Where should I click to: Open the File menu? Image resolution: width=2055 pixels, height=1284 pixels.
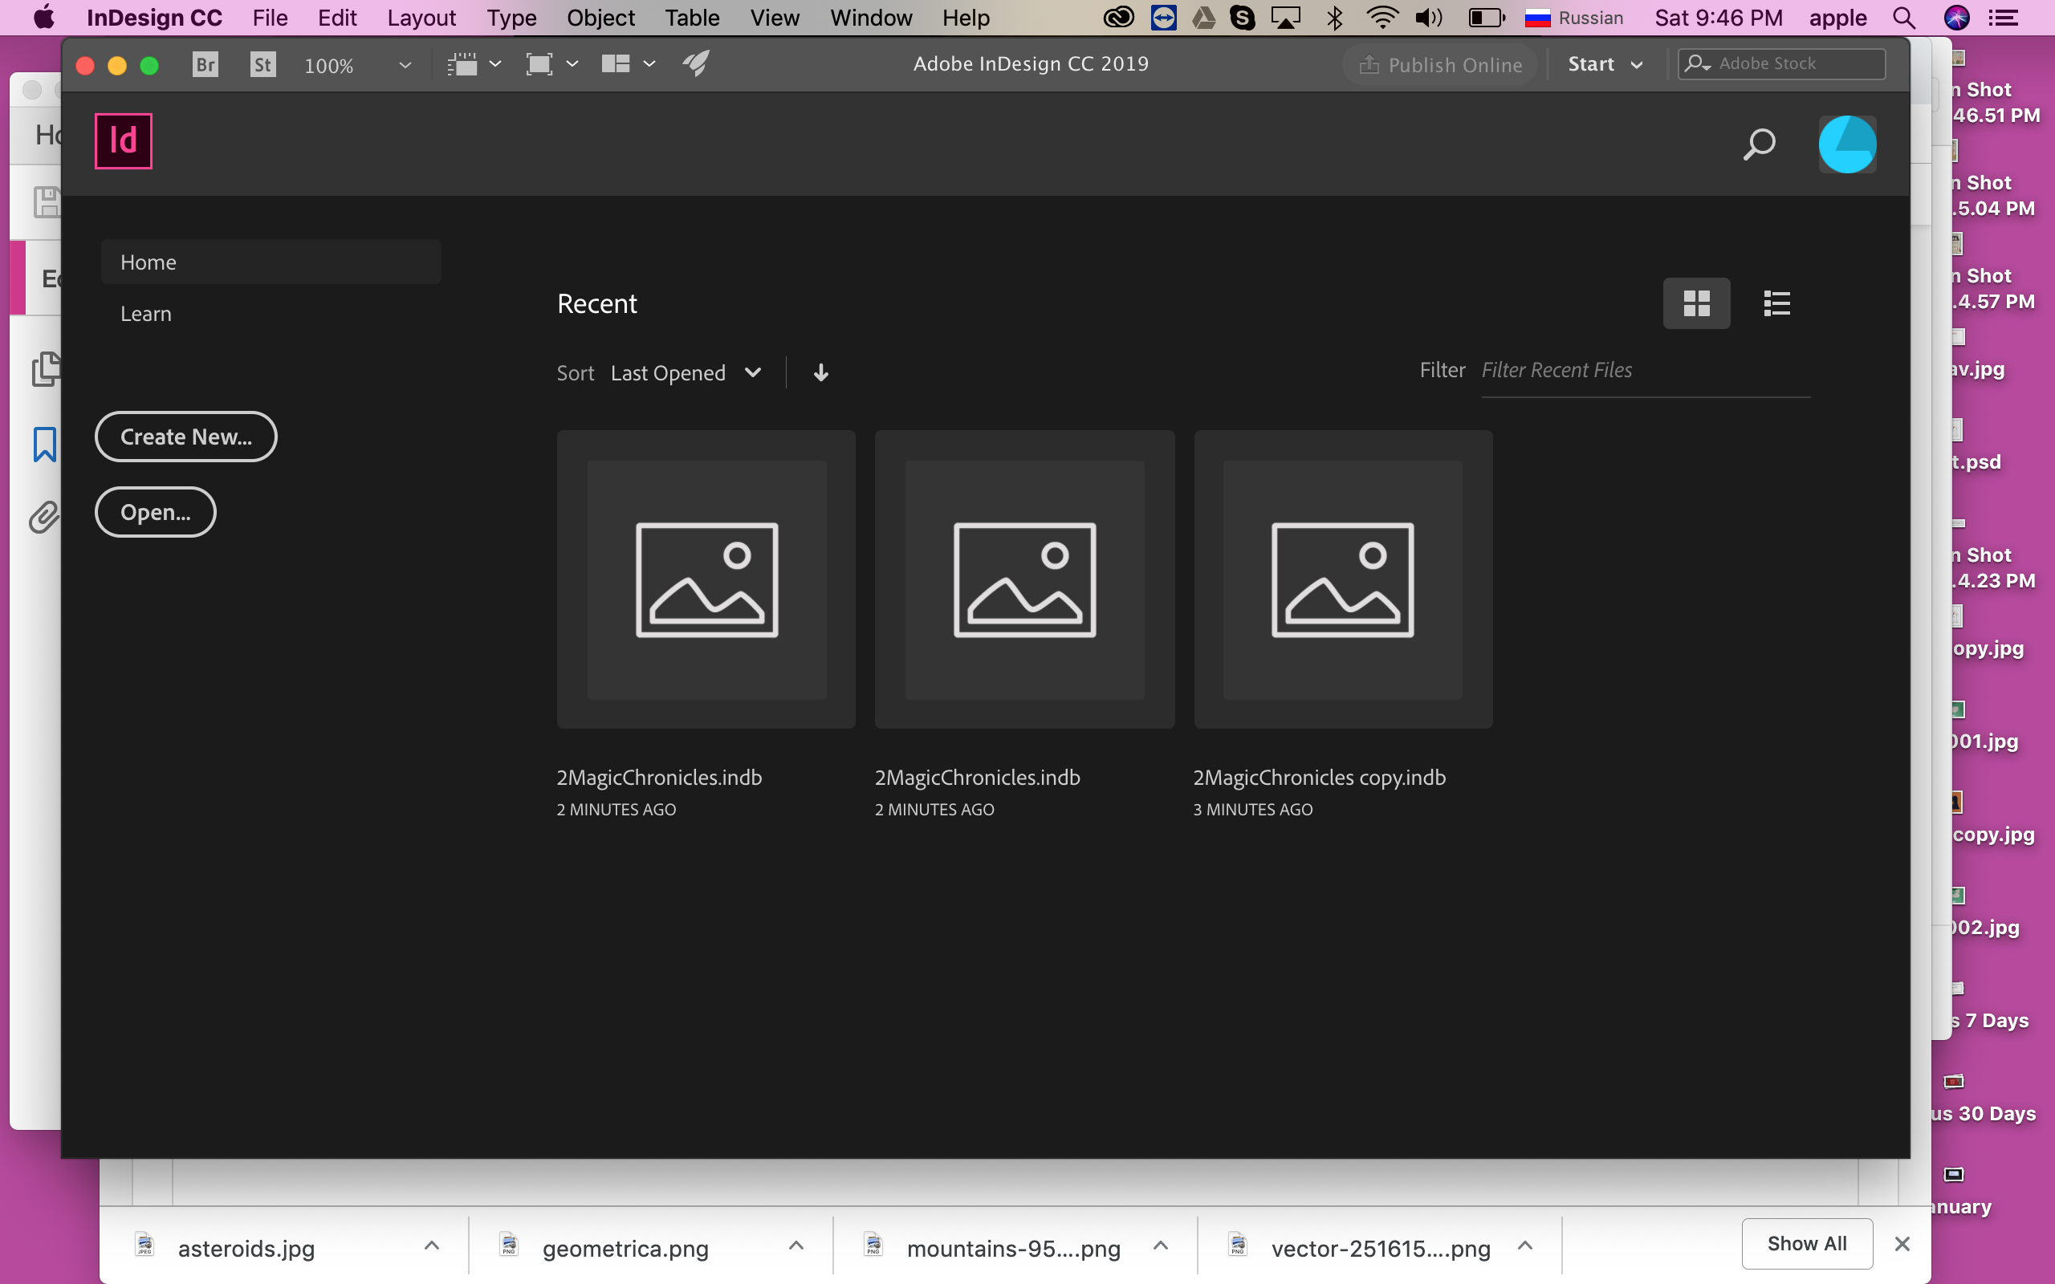(x=270, y=18)
